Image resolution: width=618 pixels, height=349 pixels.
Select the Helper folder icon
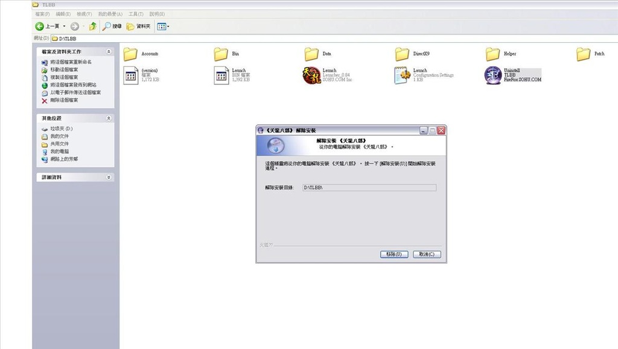click(x=492, y=54)
